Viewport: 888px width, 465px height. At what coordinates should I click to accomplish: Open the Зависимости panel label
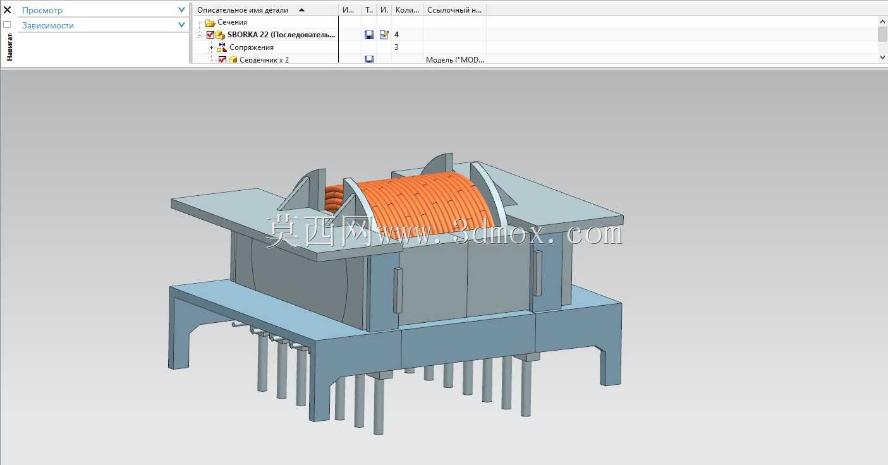pyautogui.click(x=48, y=25)
